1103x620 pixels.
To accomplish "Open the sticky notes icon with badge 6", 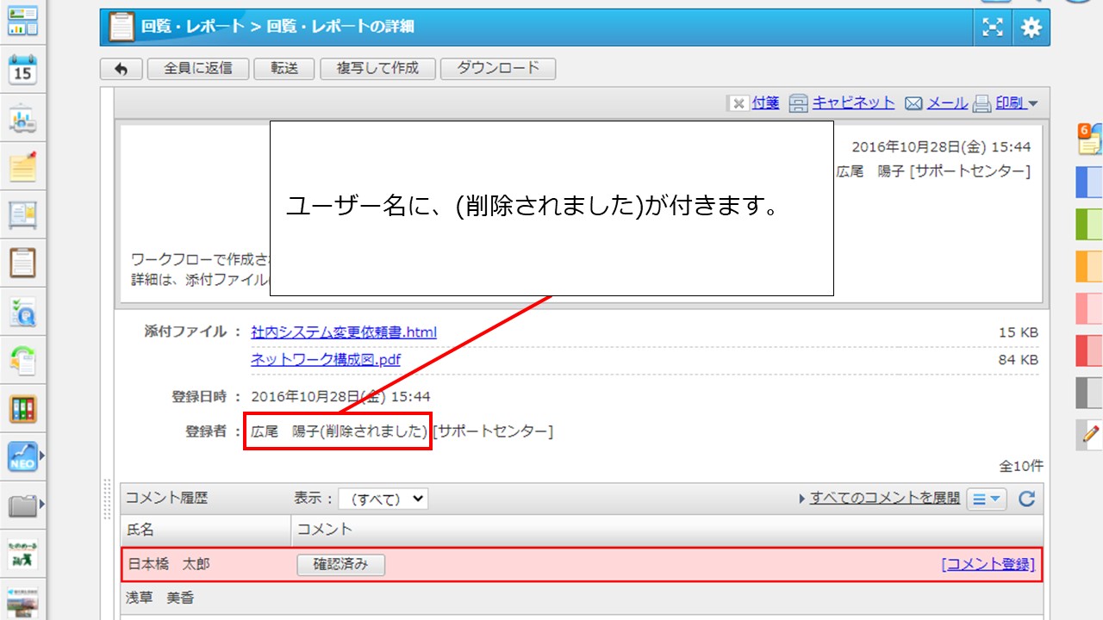I will point(1090,140).
